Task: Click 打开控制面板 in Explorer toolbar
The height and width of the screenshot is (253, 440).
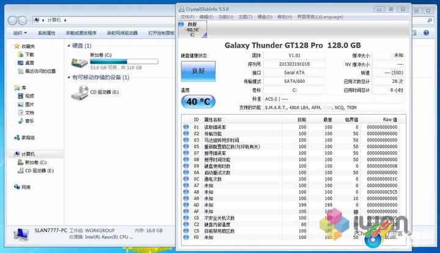Action: click(161, 33)
